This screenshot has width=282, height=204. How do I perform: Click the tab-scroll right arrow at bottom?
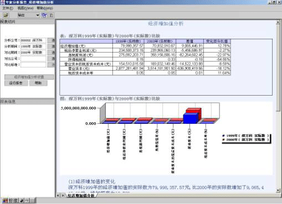point(63,195)
